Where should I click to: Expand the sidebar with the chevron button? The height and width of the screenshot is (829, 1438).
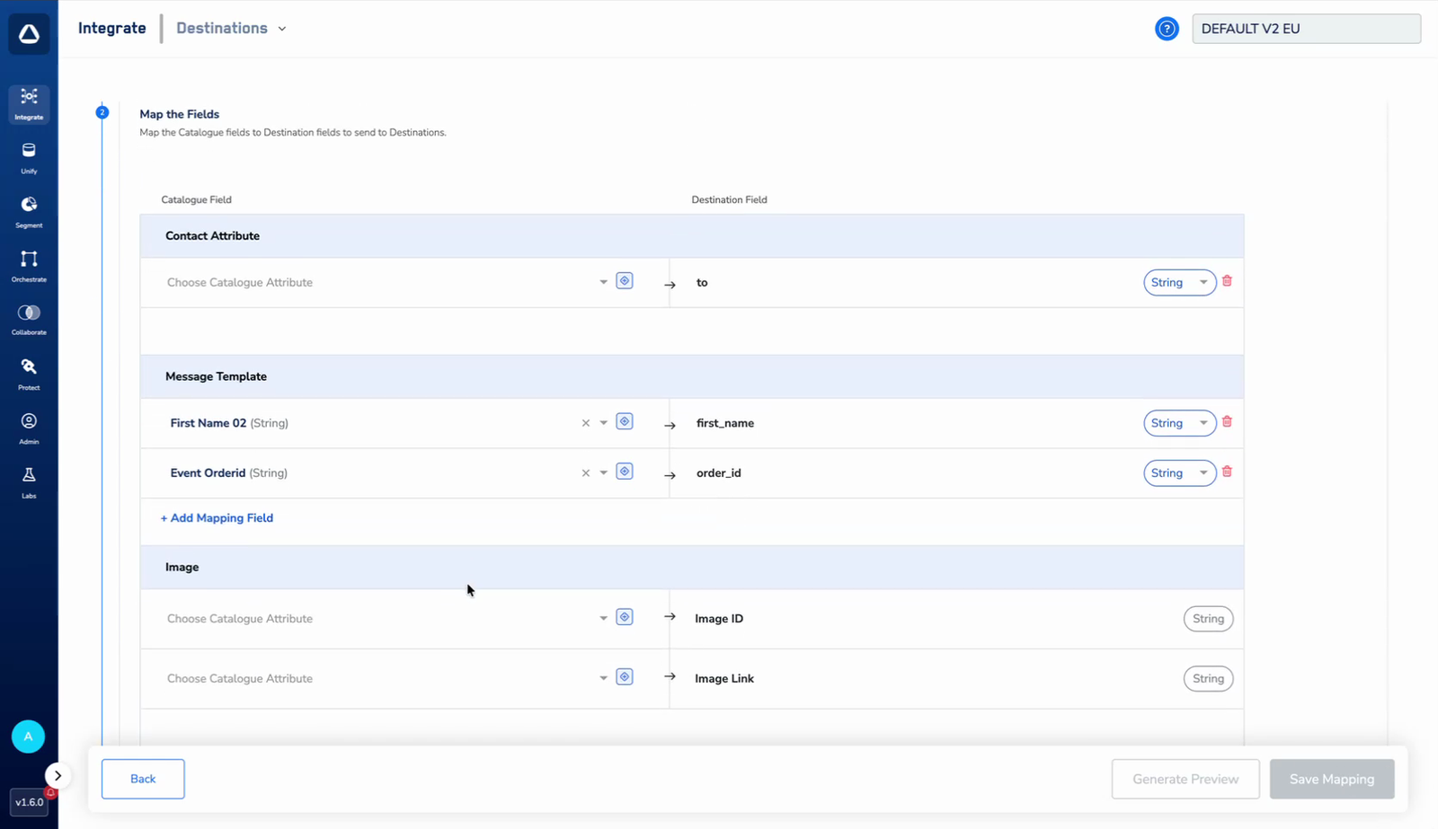click(58, 775)
